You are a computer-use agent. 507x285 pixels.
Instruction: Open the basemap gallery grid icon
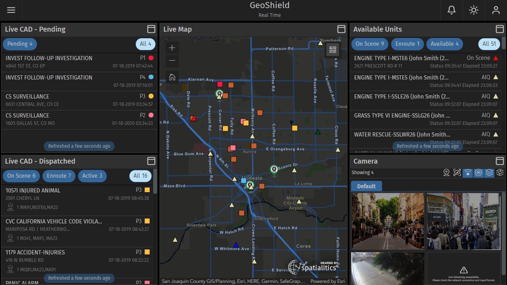pos(333,50)
